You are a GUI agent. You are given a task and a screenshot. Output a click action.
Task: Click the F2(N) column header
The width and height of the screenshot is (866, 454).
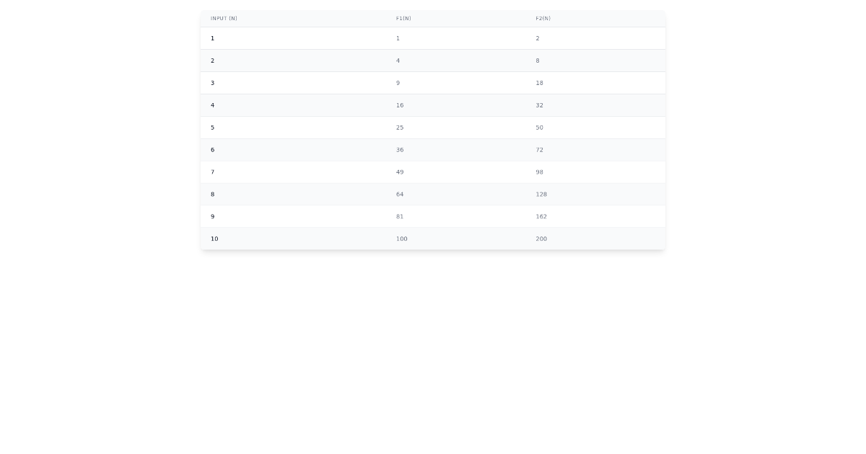[542, 19]
